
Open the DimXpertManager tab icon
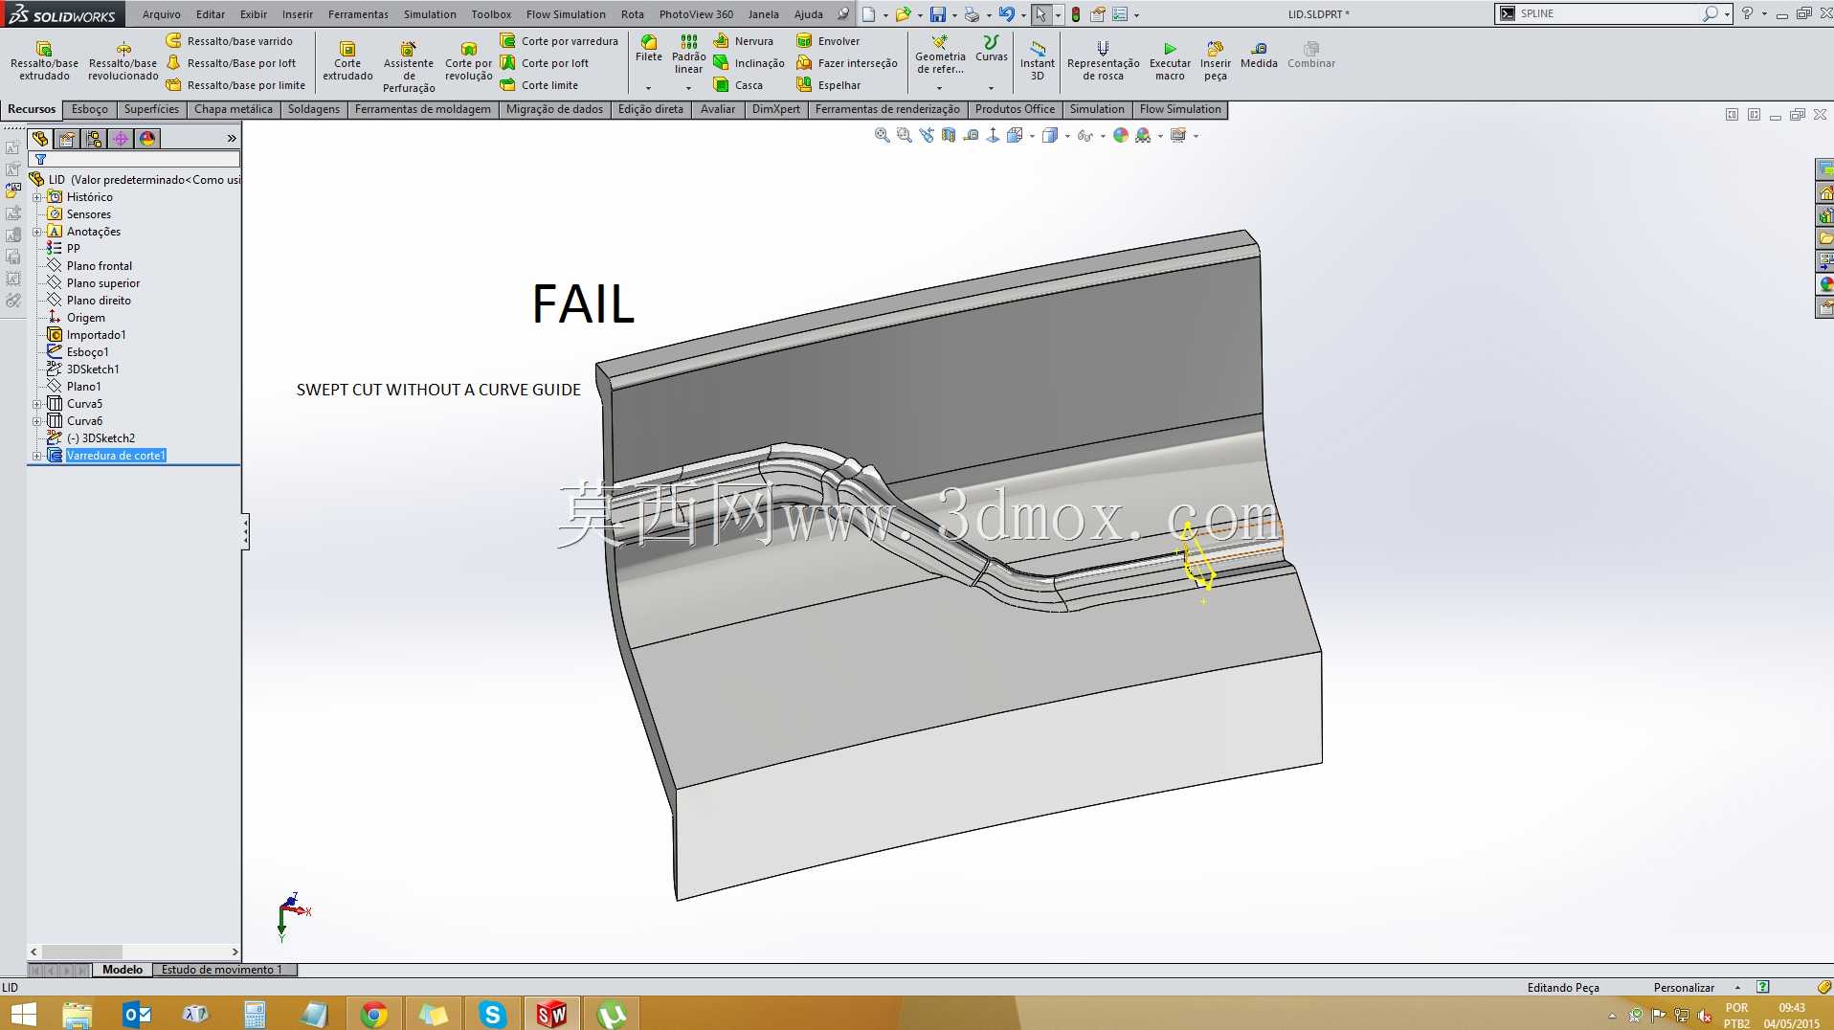[121, 139]
